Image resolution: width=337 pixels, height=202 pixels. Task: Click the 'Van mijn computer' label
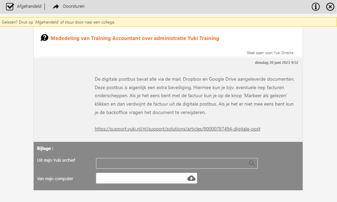click(55, 179)
